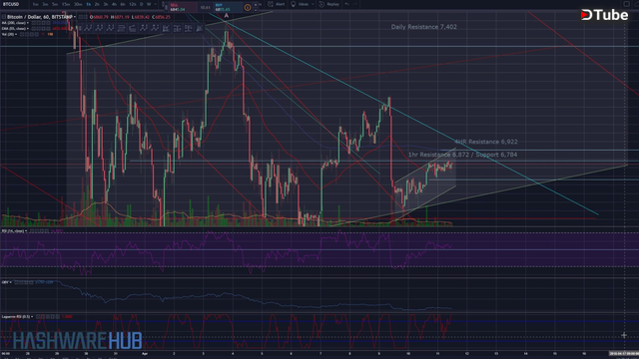Expand EMA (55, close) indicator legend arrow
The height and width of the screenshot is (359, 639).
28,29
